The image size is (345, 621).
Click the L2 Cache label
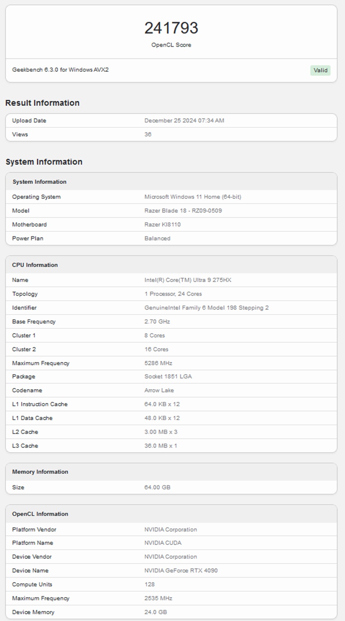25,431
